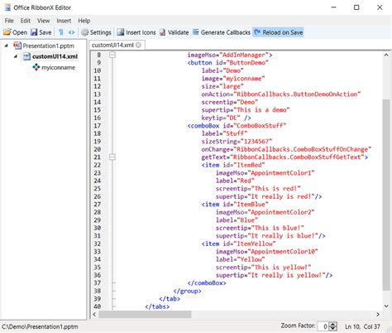The height and width of the screenshot is (333, 392).
Task: Open the View menu
Action: pyautogui.click(x=43, y=21)
